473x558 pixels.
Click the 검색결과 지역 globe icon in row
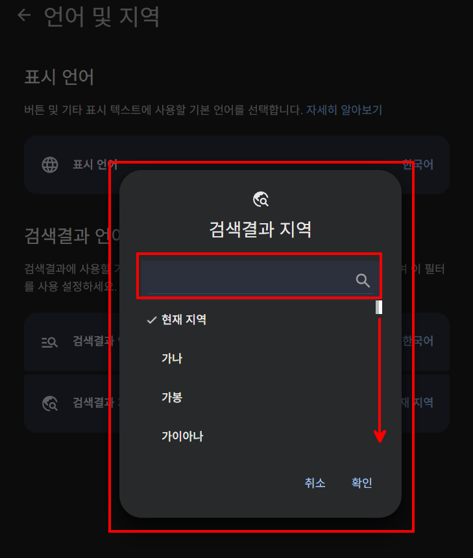coord(50,403)
